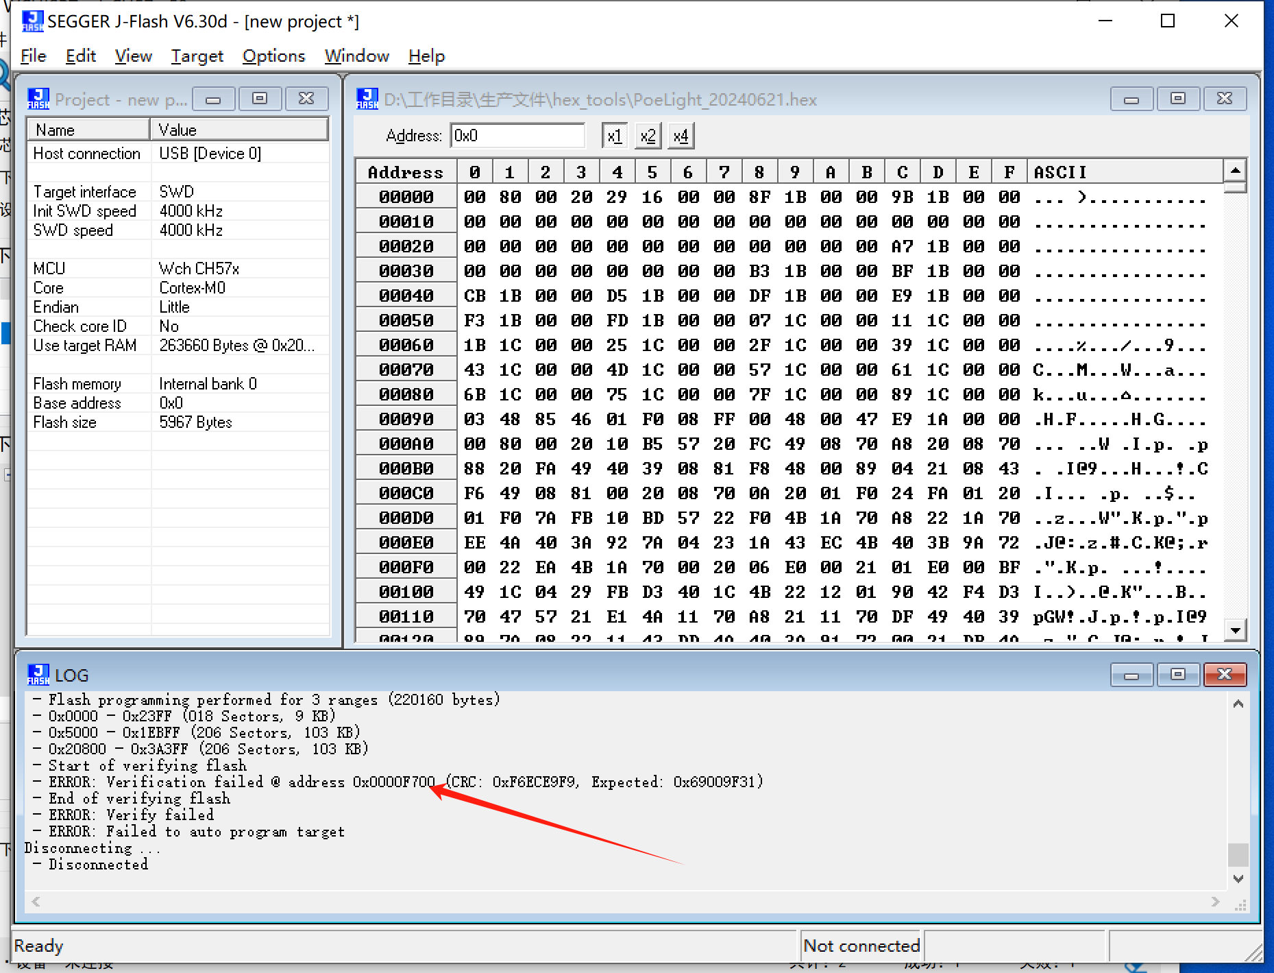Maximize the LOG window
Viewport: 1274px width, 973px height.
coord(1178,675)
